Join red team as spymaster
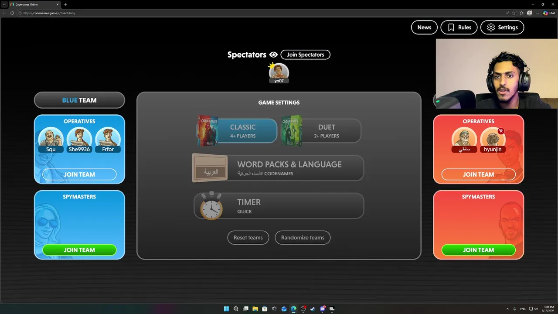Screen dimensions: 558x314 point(478,250)
